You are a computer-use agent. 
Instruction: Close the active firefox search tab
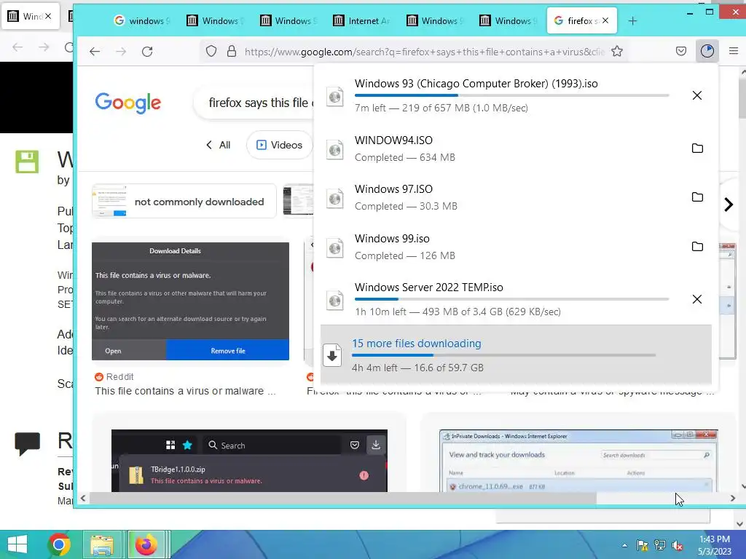coord(605,20)
